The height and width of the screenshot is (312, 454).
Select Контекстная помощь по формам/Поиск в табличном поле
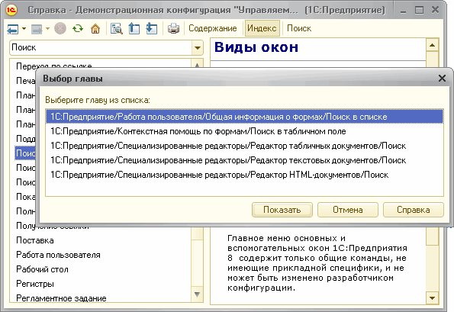pyautogui.click(x=244, y=131)
